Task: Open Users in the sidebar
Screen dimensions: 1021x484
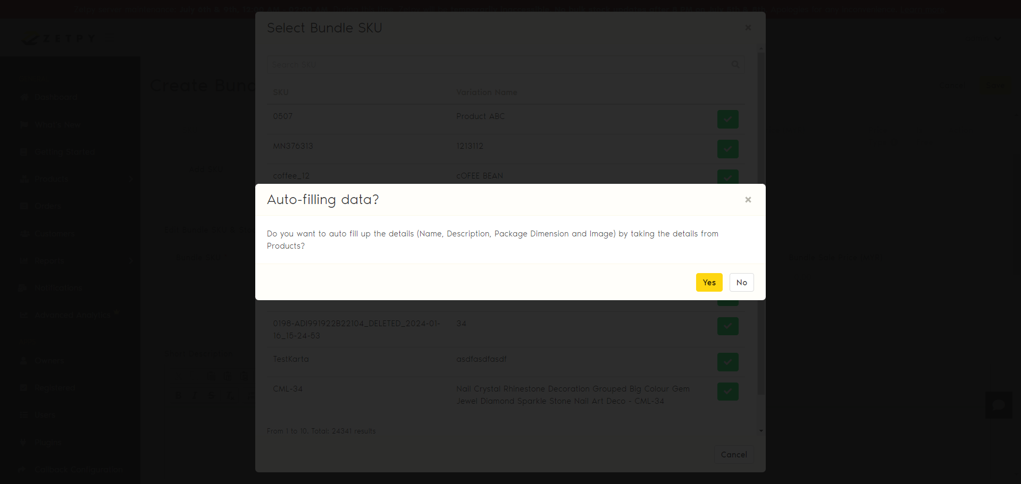Action: [45, 415]
